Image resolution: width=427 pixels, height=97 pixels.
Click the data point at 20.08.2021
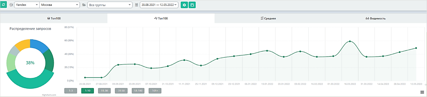coord(85,78)
